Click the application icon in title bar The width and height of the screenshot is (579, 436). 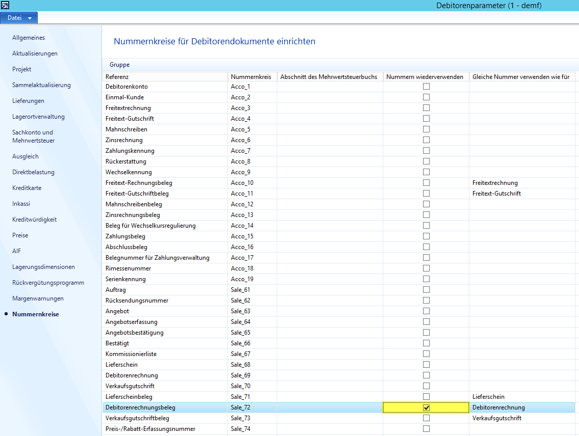(x=5, y=5)
